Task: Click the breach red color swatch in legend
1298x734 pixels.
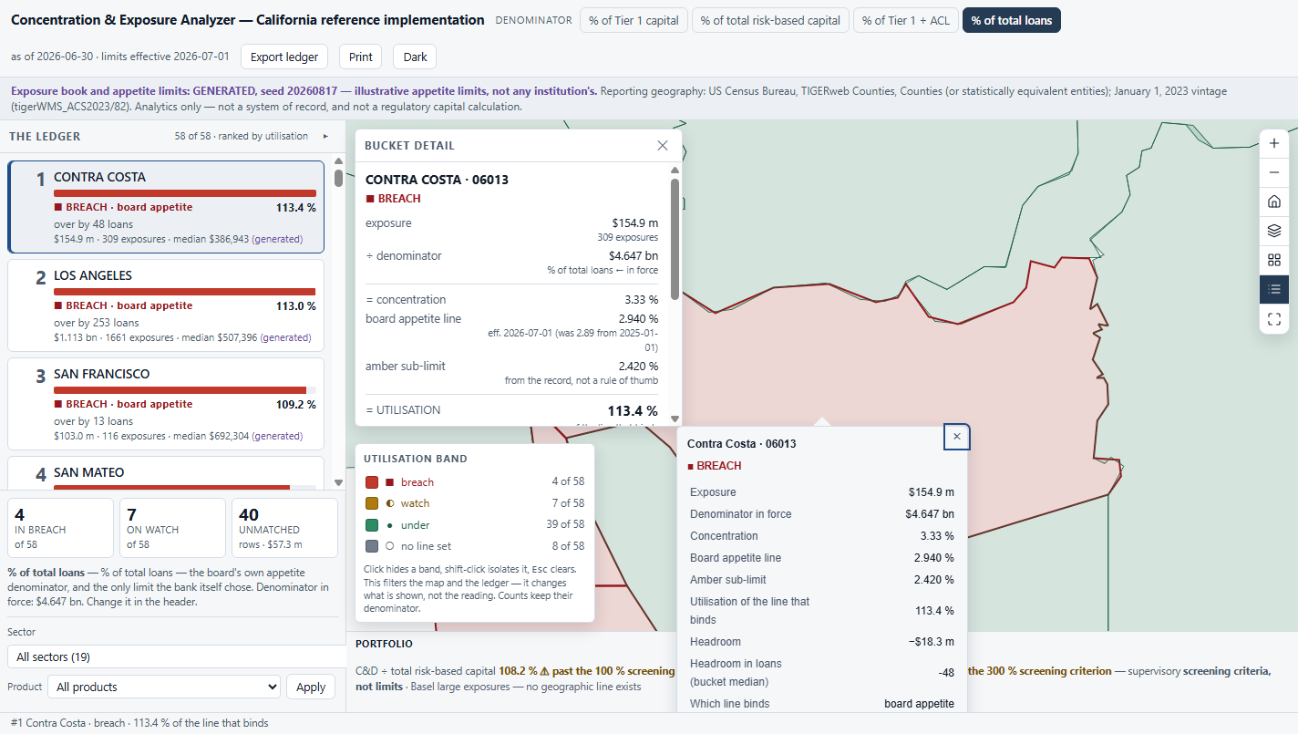Action: (371, 482)
